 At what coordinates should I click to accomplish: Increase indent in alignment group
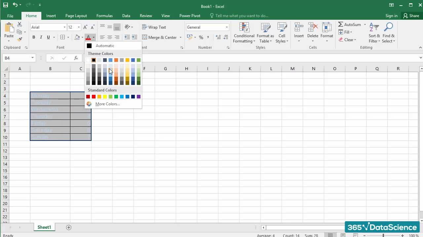click(135, 37)
